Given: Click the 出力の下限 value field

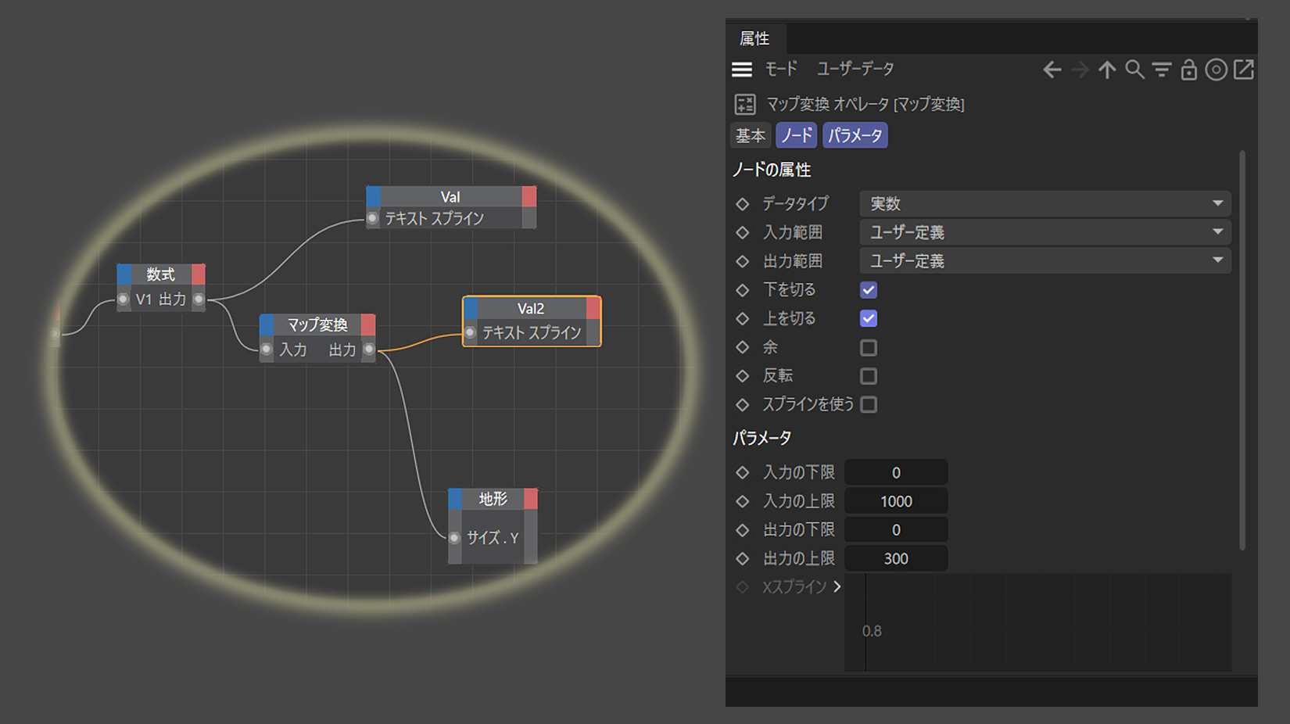Looking at the screenshot, I should pyautogui.click(x=897, y=530).
